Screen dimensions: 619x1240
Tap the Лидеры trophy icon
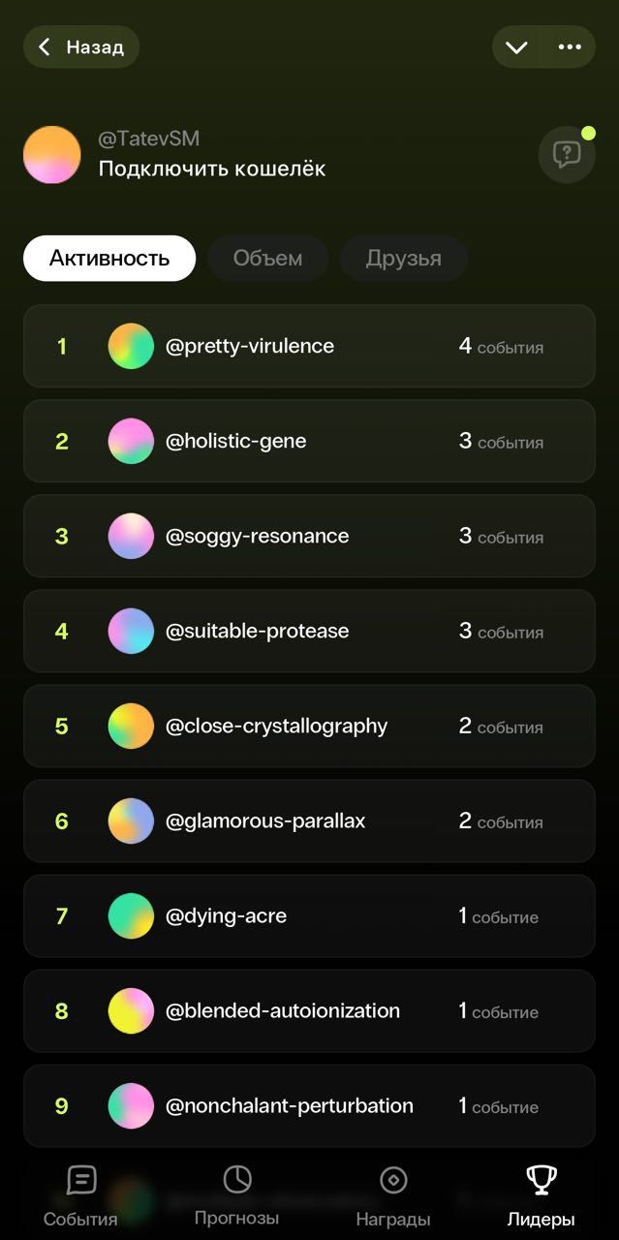540,1180
